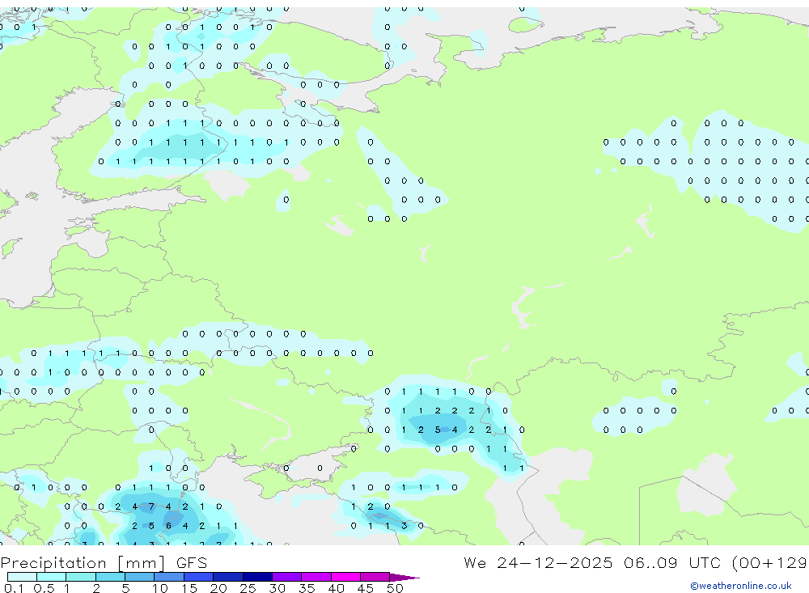
Task: Choose the 20–25 mm legend swatch
Action: click(228, 577)
